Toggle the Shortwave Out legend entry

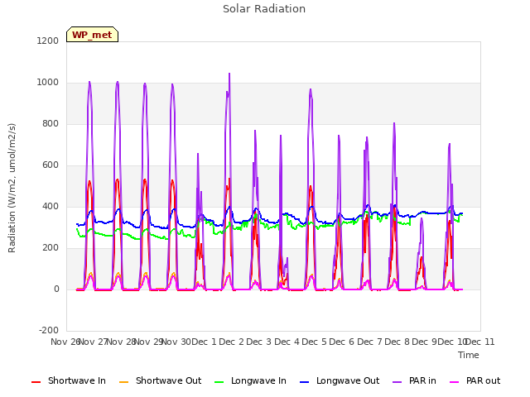tap(160, 380)
